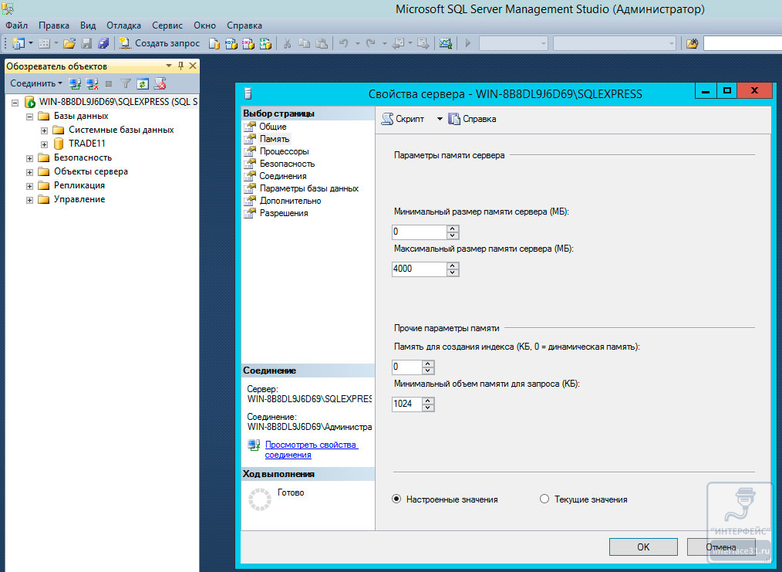The height and width of the screenshot is (572, 782).
Task: Decrease minimum memory per query value
Action: pyautogui.click(x=428, y=408)
